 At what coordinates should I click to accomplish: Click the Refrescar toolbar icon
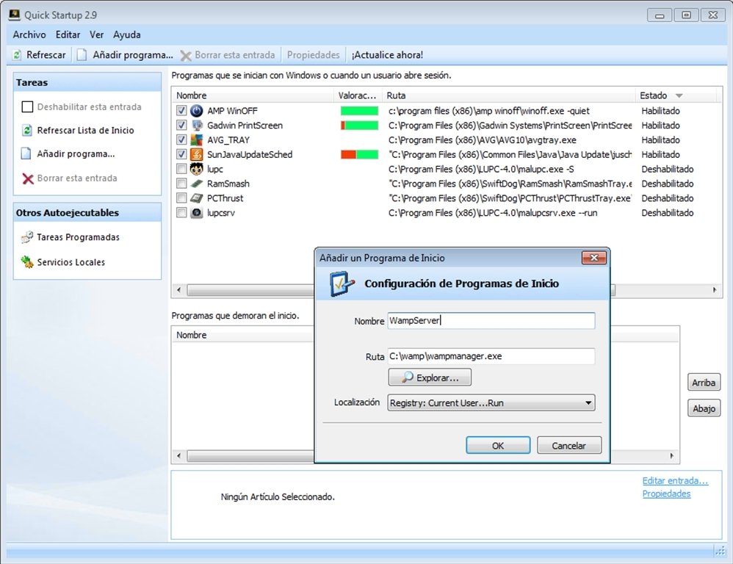(17, 55)
